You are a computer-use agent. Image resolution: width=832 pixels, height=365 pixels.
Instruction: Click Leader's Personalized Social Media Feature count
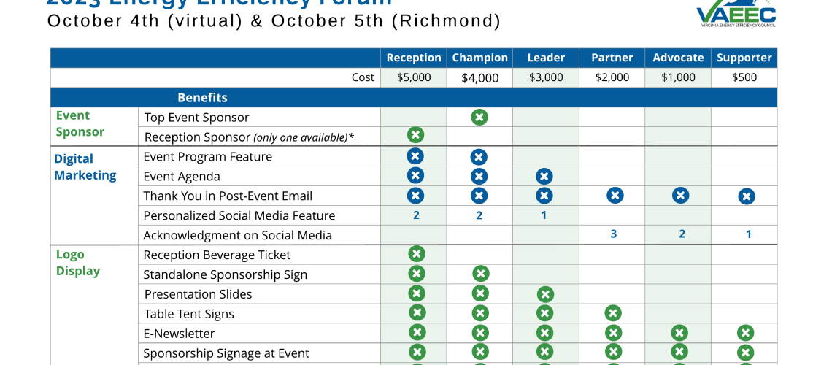(x=544, y=215)
